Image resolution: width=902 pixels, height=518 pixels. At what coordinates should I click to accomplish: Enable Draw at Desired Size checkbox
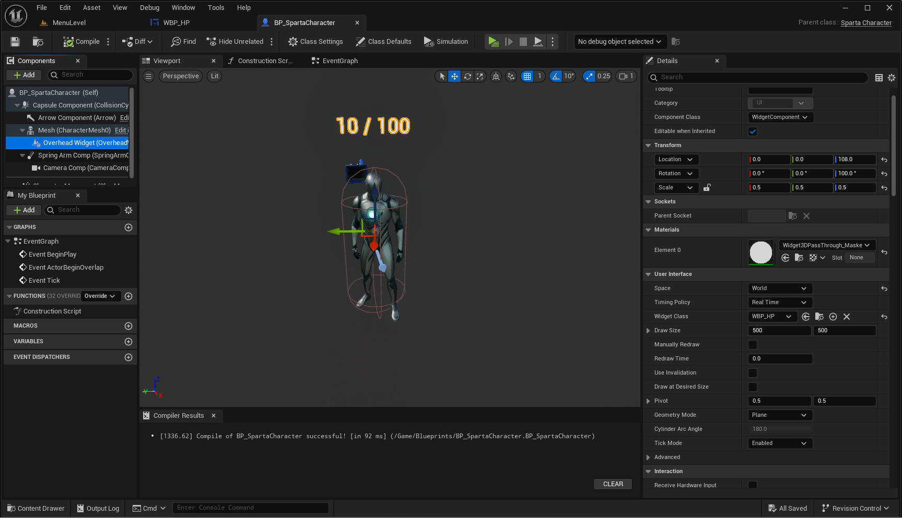pos(753,387)
